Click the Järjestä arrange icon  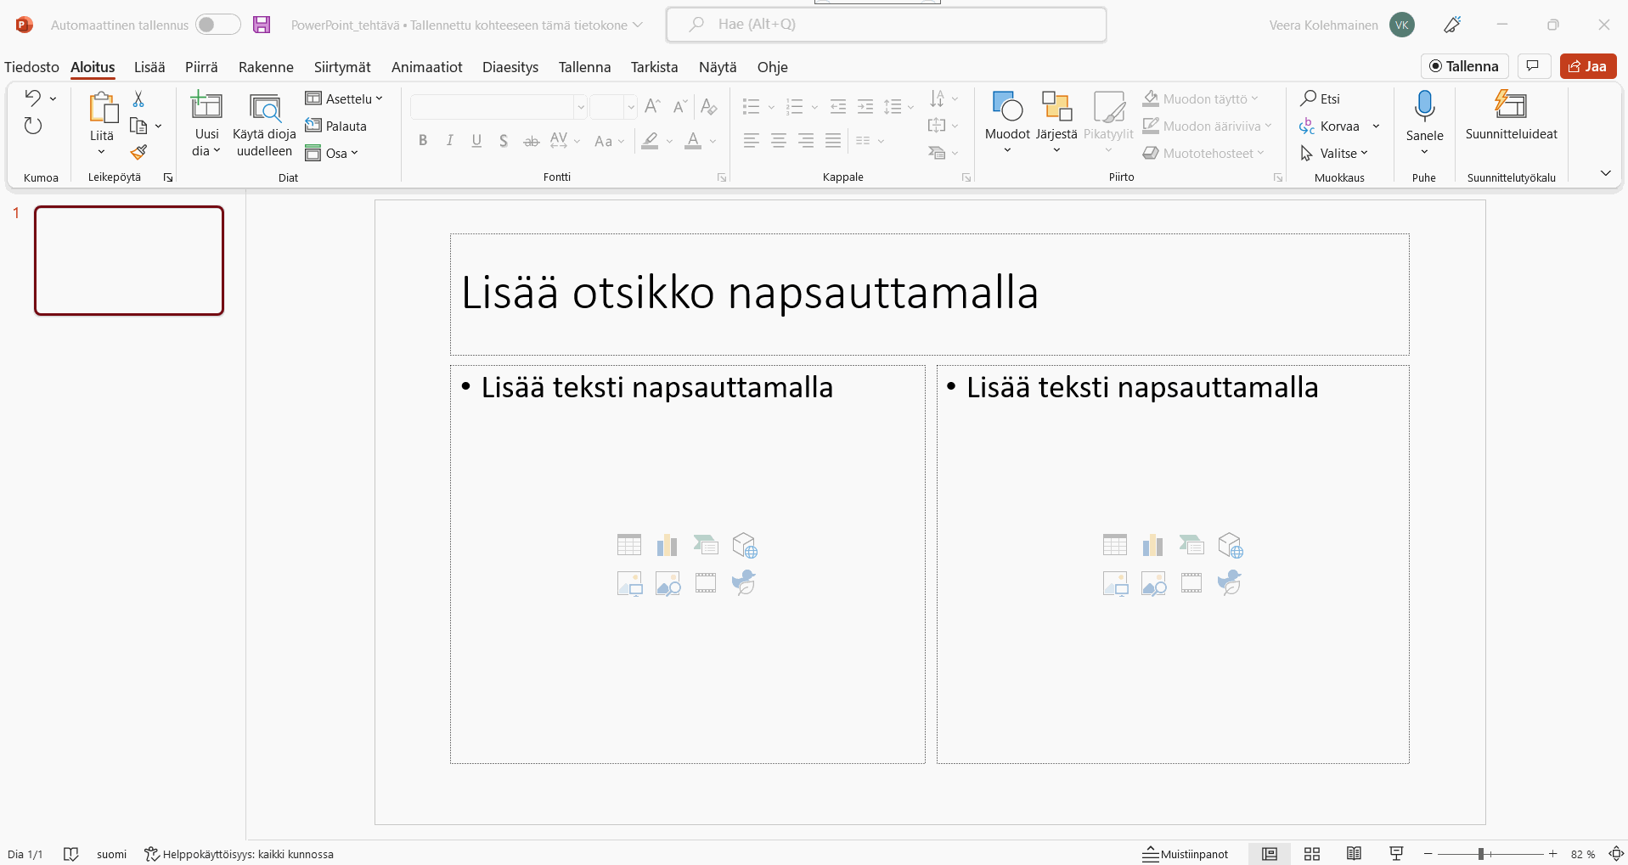point(1056,106)
